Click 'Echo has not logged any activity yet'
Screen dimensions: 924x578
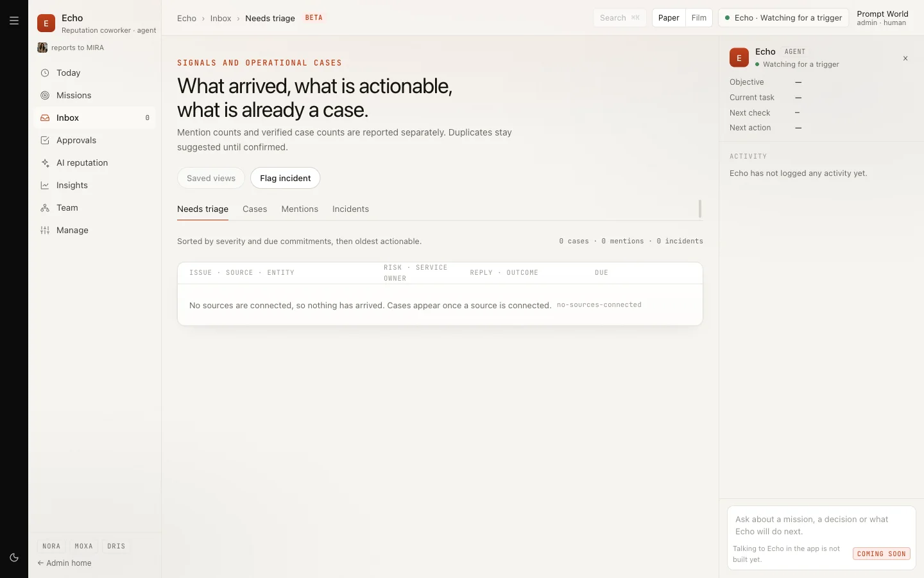coord(798,173)
